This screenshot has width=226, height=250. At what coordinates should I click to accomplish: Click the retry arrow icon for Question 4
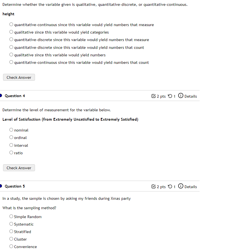(170, 96)
